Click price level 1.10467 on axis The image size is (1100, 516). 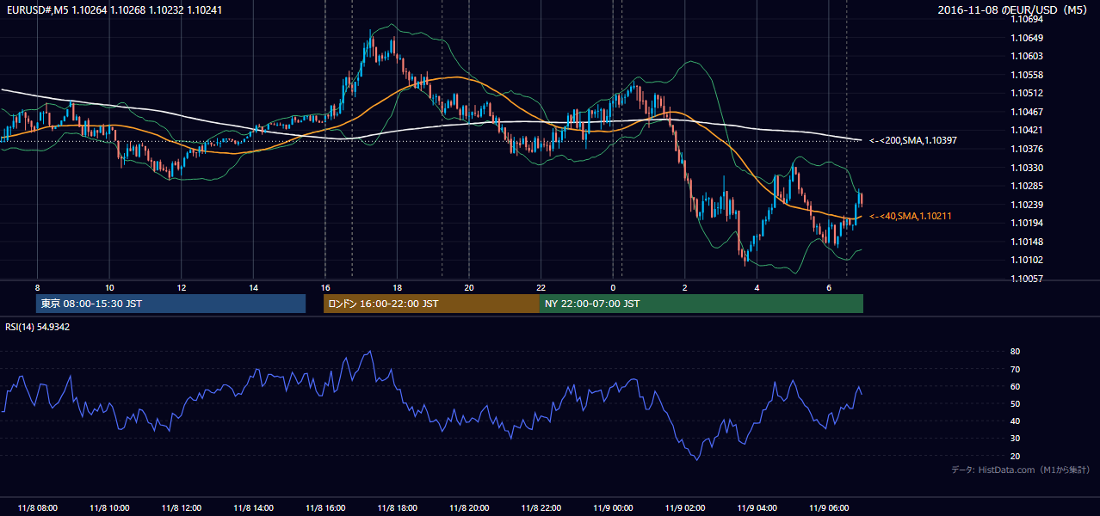coord(1027,112)
